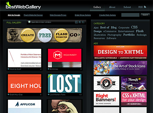Toggle Open links in new window checkbox

pos(29,22)
